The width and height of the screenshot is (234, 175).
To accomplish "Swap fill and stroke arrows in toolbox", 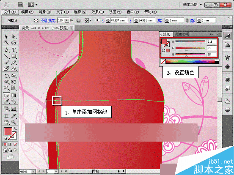I will [x=15, y=129].
